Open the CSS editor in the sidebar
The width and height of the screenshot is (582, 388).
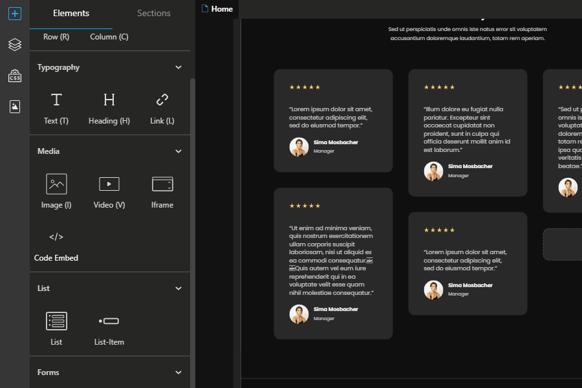coord(14,76)
